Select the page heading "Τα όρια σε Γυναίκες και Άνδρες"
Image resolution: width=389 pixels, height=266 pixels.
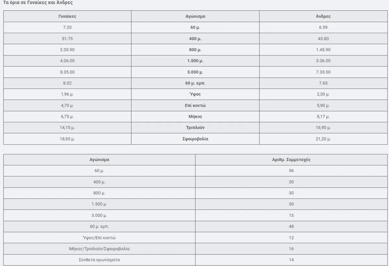pyautogui.click(x=38, y=3)
